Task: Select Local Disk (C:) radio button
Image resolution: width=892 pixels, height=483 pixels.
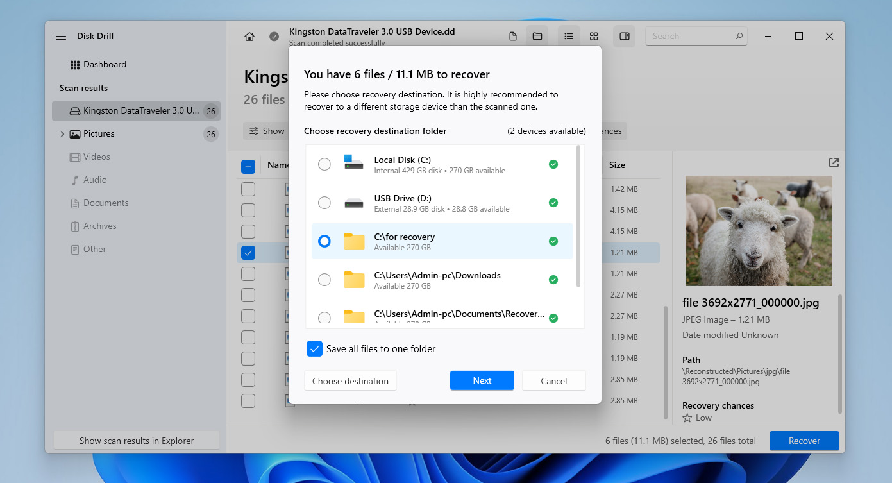Action: coord(324,164)
